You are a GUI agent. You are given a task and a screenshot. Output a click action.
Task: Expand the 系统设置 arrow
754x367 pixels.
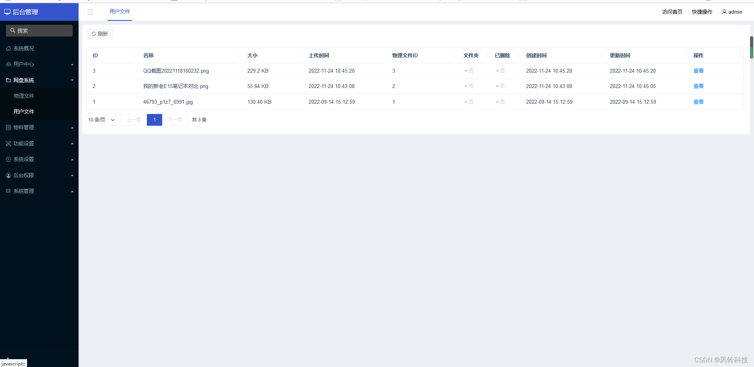coord(72,160)
